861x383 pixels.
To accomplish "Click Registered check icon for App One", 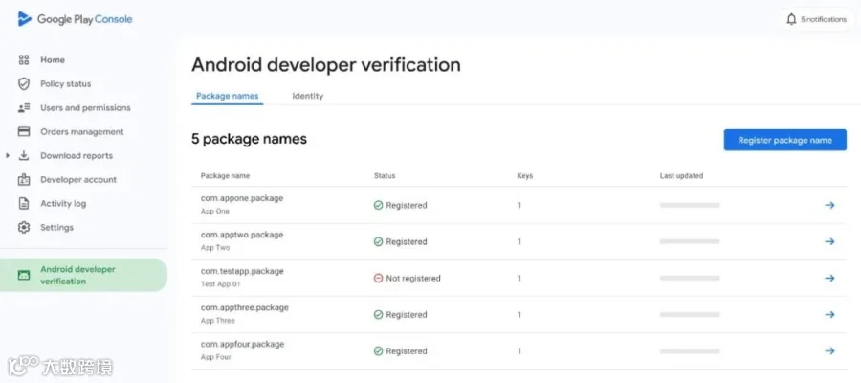I will [378, 205].
